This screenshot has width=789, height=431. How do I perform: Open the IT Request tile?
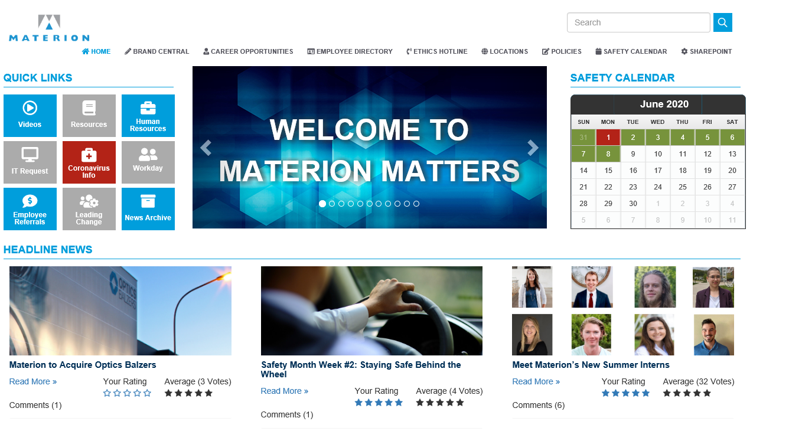click(30, 162)
